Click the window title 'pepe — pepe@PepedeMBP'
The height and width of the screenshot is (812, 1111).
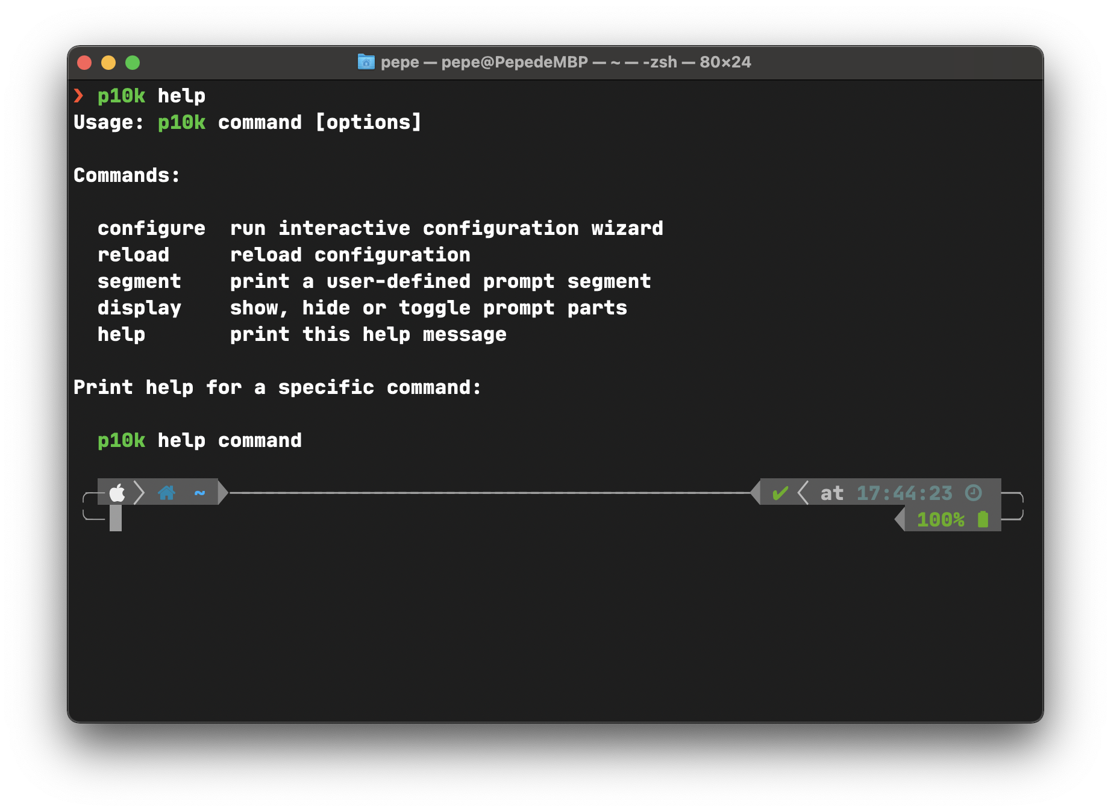pyautogui.click(x=484, y=62)
